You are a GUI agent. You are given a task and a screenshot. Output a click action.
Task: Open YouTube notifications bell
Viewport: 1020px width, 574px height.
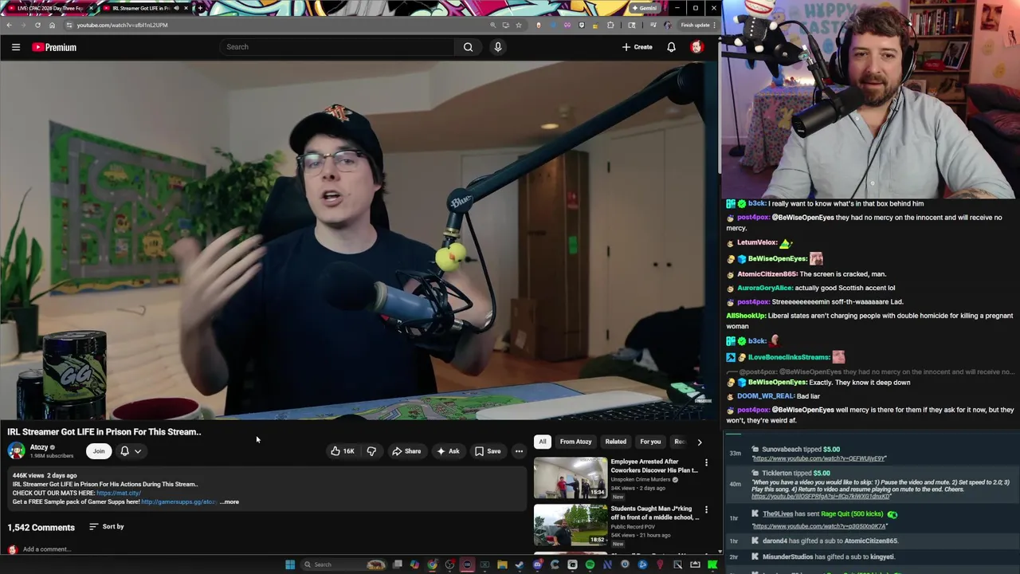point(671,47)
